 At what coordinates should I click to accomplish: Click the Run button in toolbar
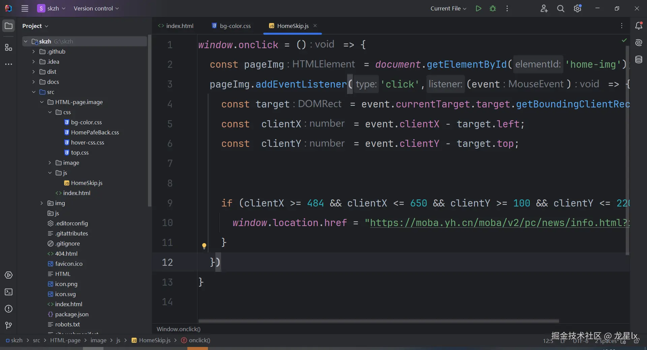pyautogui.click(x=478, y=8)
